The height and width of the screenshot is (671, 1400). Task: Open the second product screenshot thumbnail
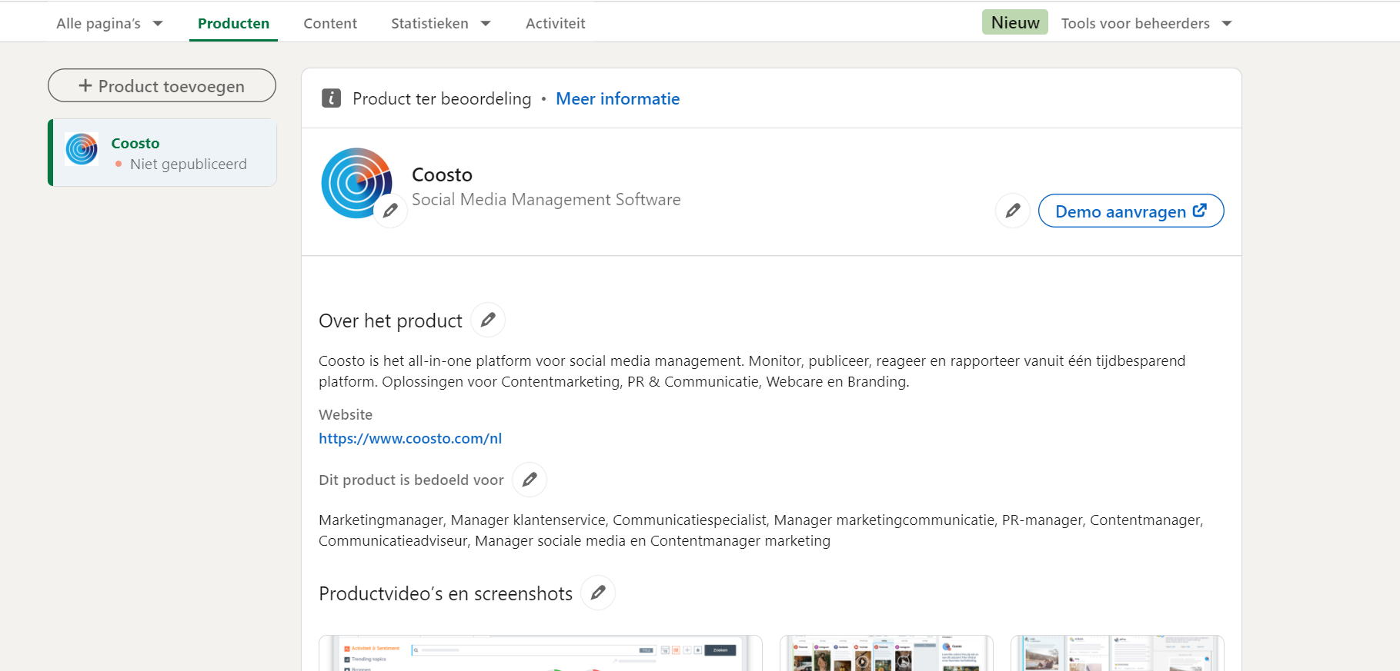pos(886,653)
